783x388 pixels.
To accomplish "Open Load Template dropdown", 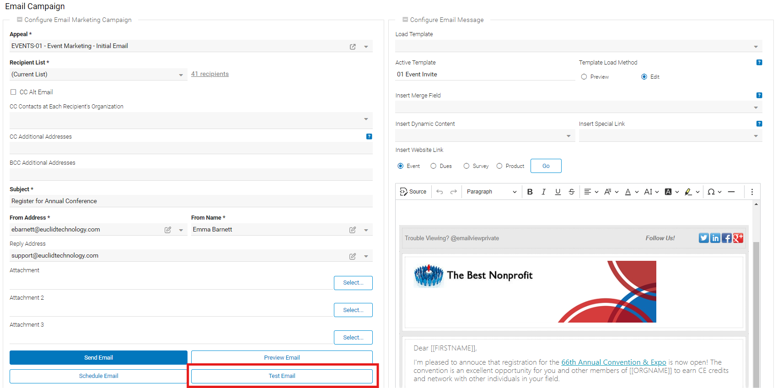I will point(579,46).
